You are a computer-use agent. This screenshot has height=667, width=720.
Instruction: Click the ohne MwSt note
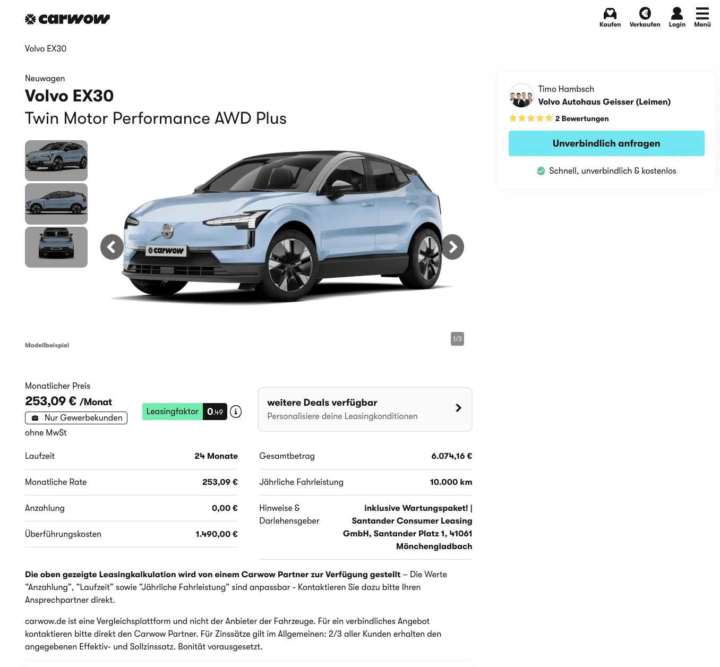point(46,433)
